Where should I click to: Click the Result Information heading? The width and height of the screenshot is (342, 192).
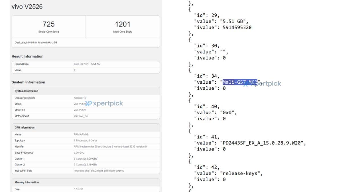tap(27, 56)
